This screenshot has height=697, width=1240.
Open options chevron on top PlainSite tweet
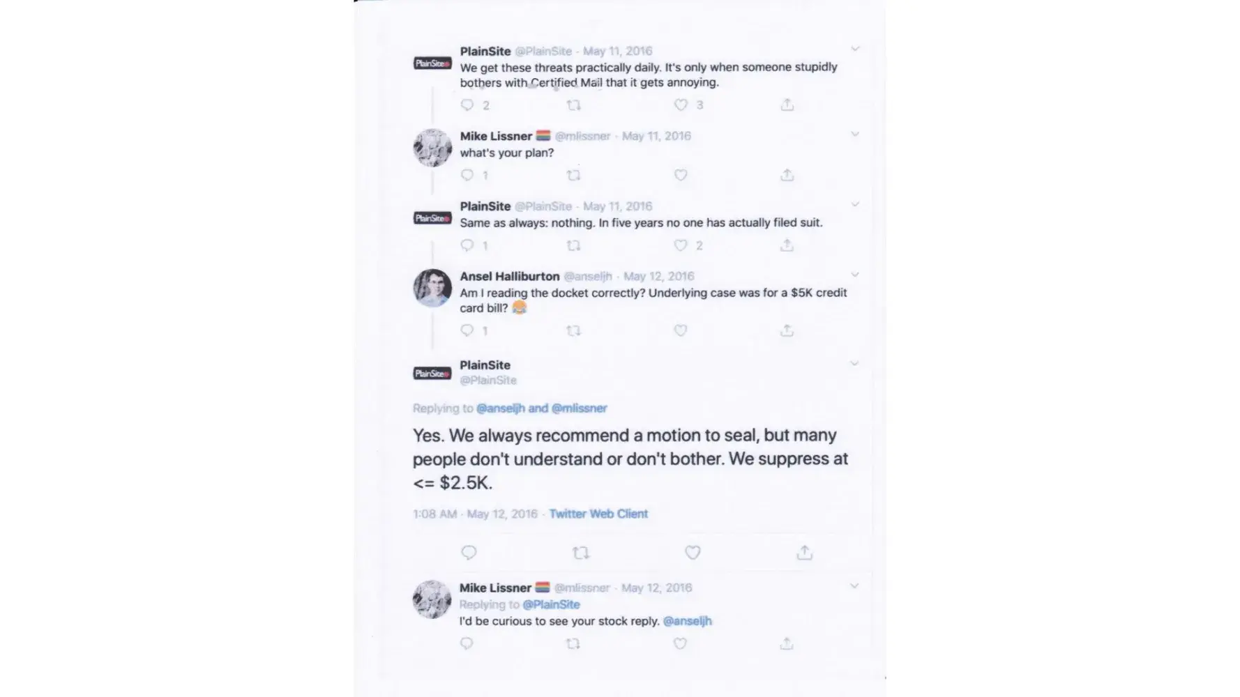click(x=855, y=49)
